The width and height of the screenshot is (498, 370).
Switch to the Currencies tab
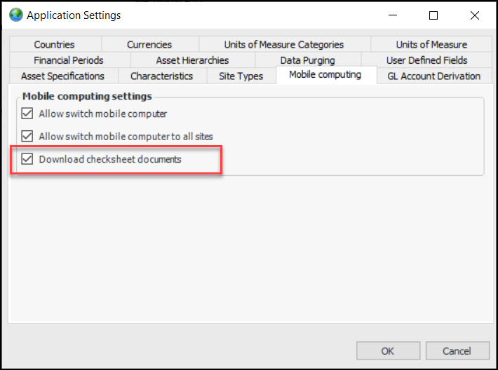[149, 45]
